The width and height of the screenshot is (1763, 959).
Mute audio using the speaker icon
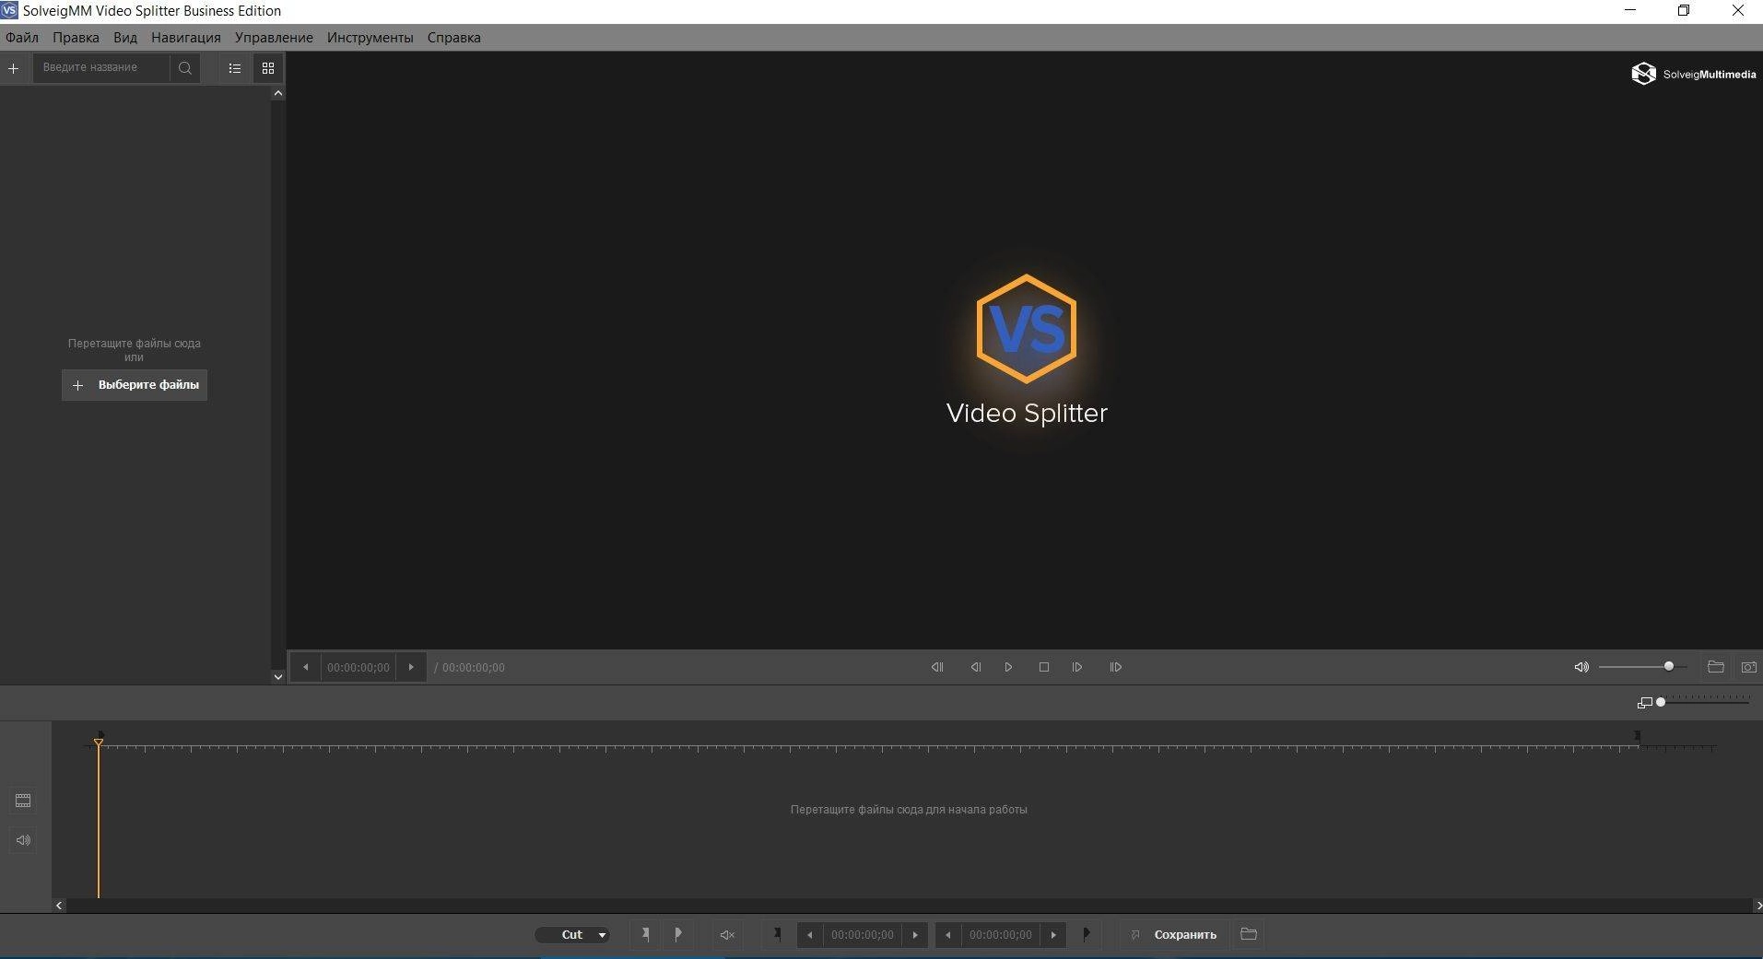[1581, 667]
